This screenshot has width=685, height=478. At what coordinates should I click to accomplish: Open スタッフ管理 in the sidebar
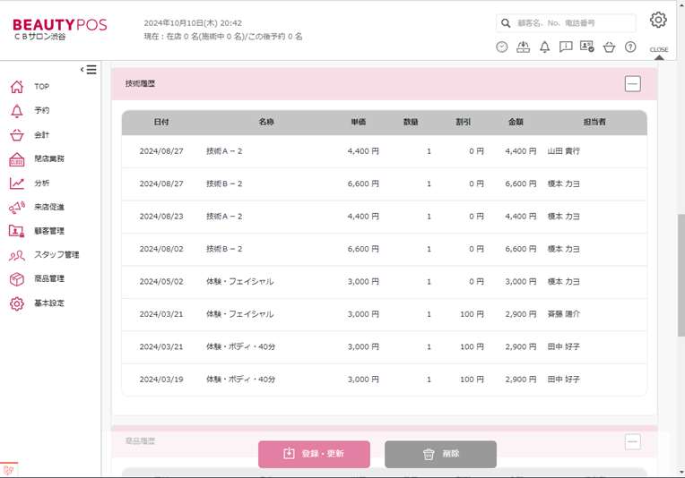pos(56,255)
